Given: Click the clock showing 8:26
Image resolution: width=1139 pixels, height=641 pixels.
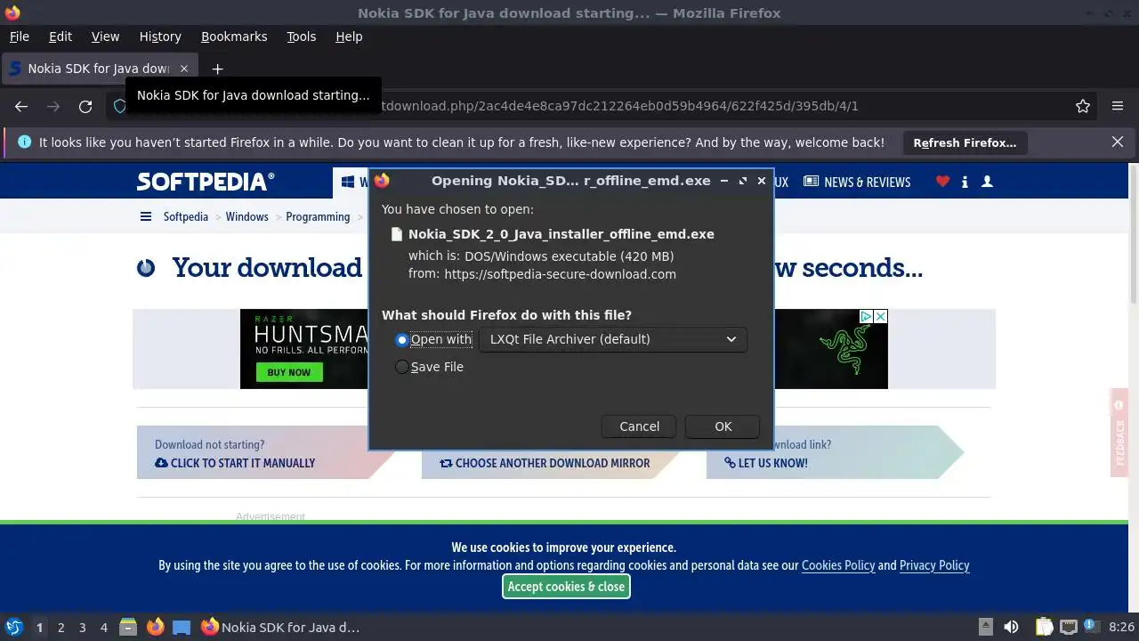Looking at the screenshot, I should tap(1121, 628).
